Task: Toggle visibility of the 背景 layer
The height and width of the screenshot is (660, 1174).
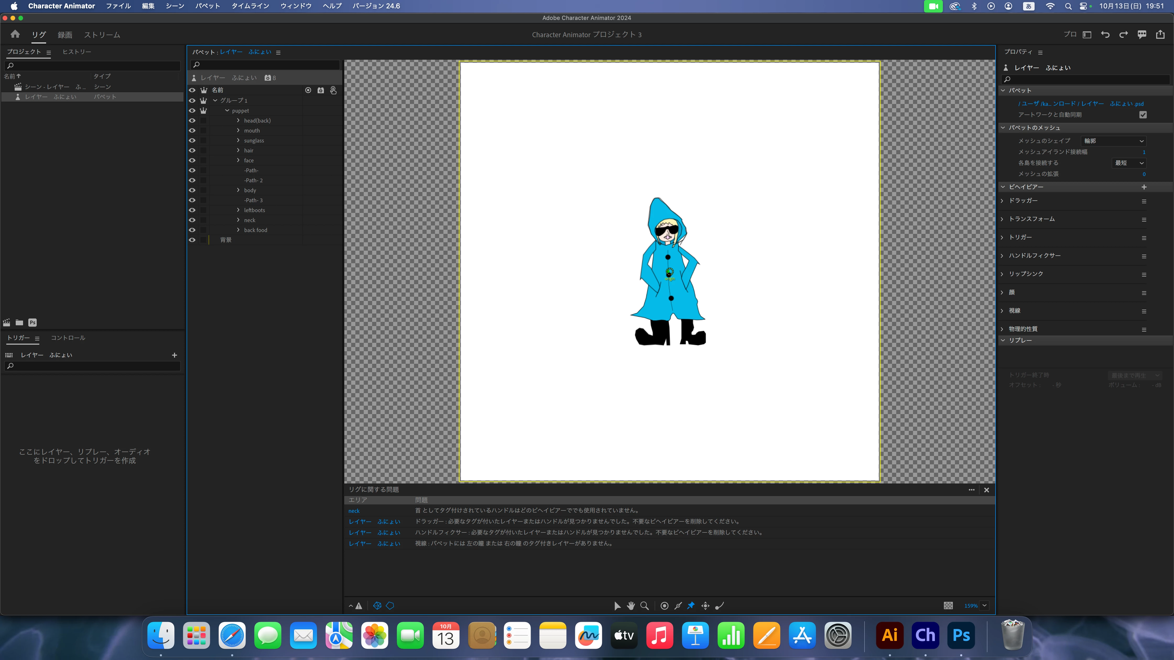Action: 192,240
